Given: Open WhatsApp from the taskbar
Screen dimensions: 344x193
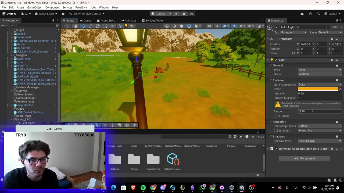Looking at the screenshot, I should point(202,188).
